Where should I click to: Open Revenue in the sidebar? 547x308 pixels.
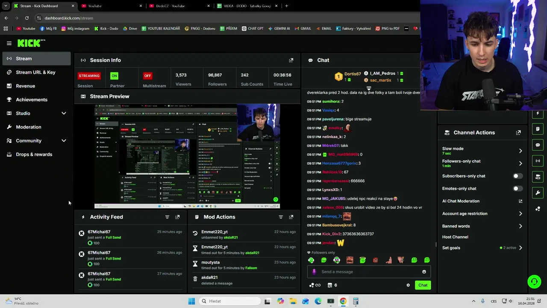pos(36,86)
